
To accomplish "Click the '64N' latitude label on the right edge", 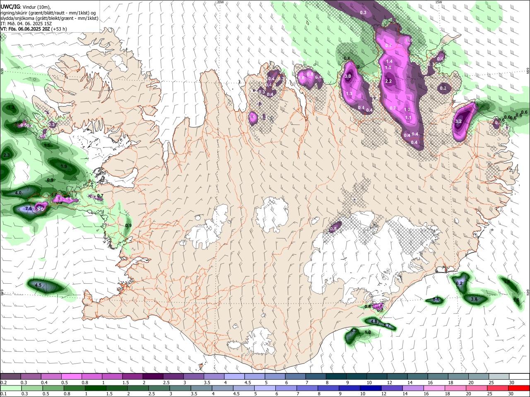I will [x=528, y=292].
